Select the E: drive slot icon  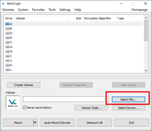(x=7, y=38)
